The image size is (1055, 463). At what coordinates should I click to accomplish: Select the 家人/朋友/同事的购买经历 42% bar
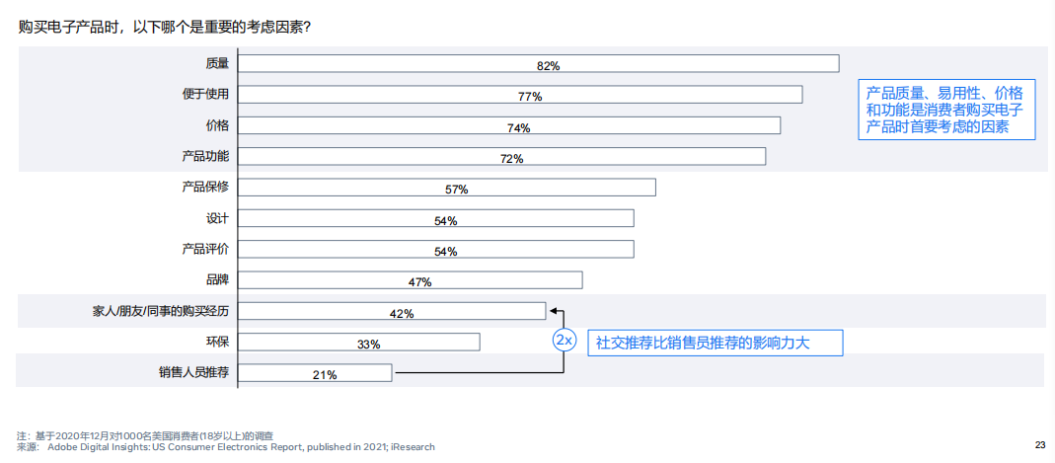pos(392,311)
